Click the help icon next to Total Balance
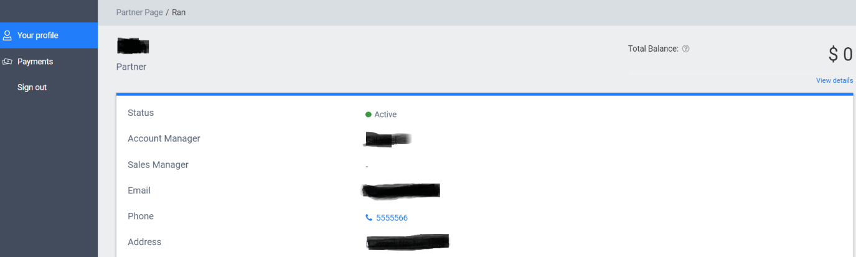Image resolution: width=856 pixels, height=257 pixels. tap(685, 49)
